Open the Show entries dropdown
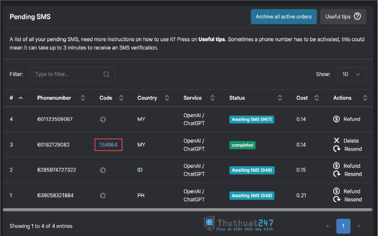This screenshot has height=236, width=378. 351,74
